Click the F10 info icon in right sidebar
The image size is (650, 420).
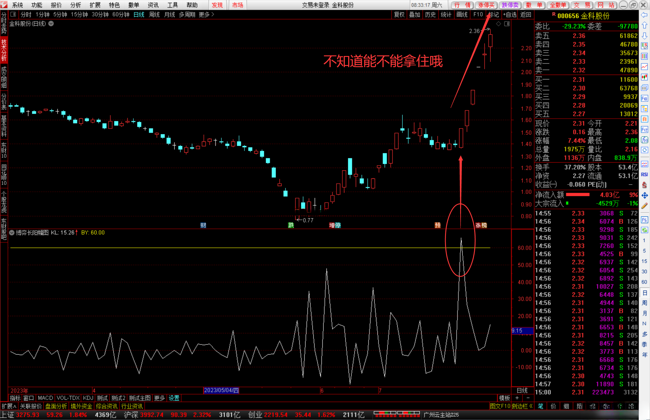point(644,98)
